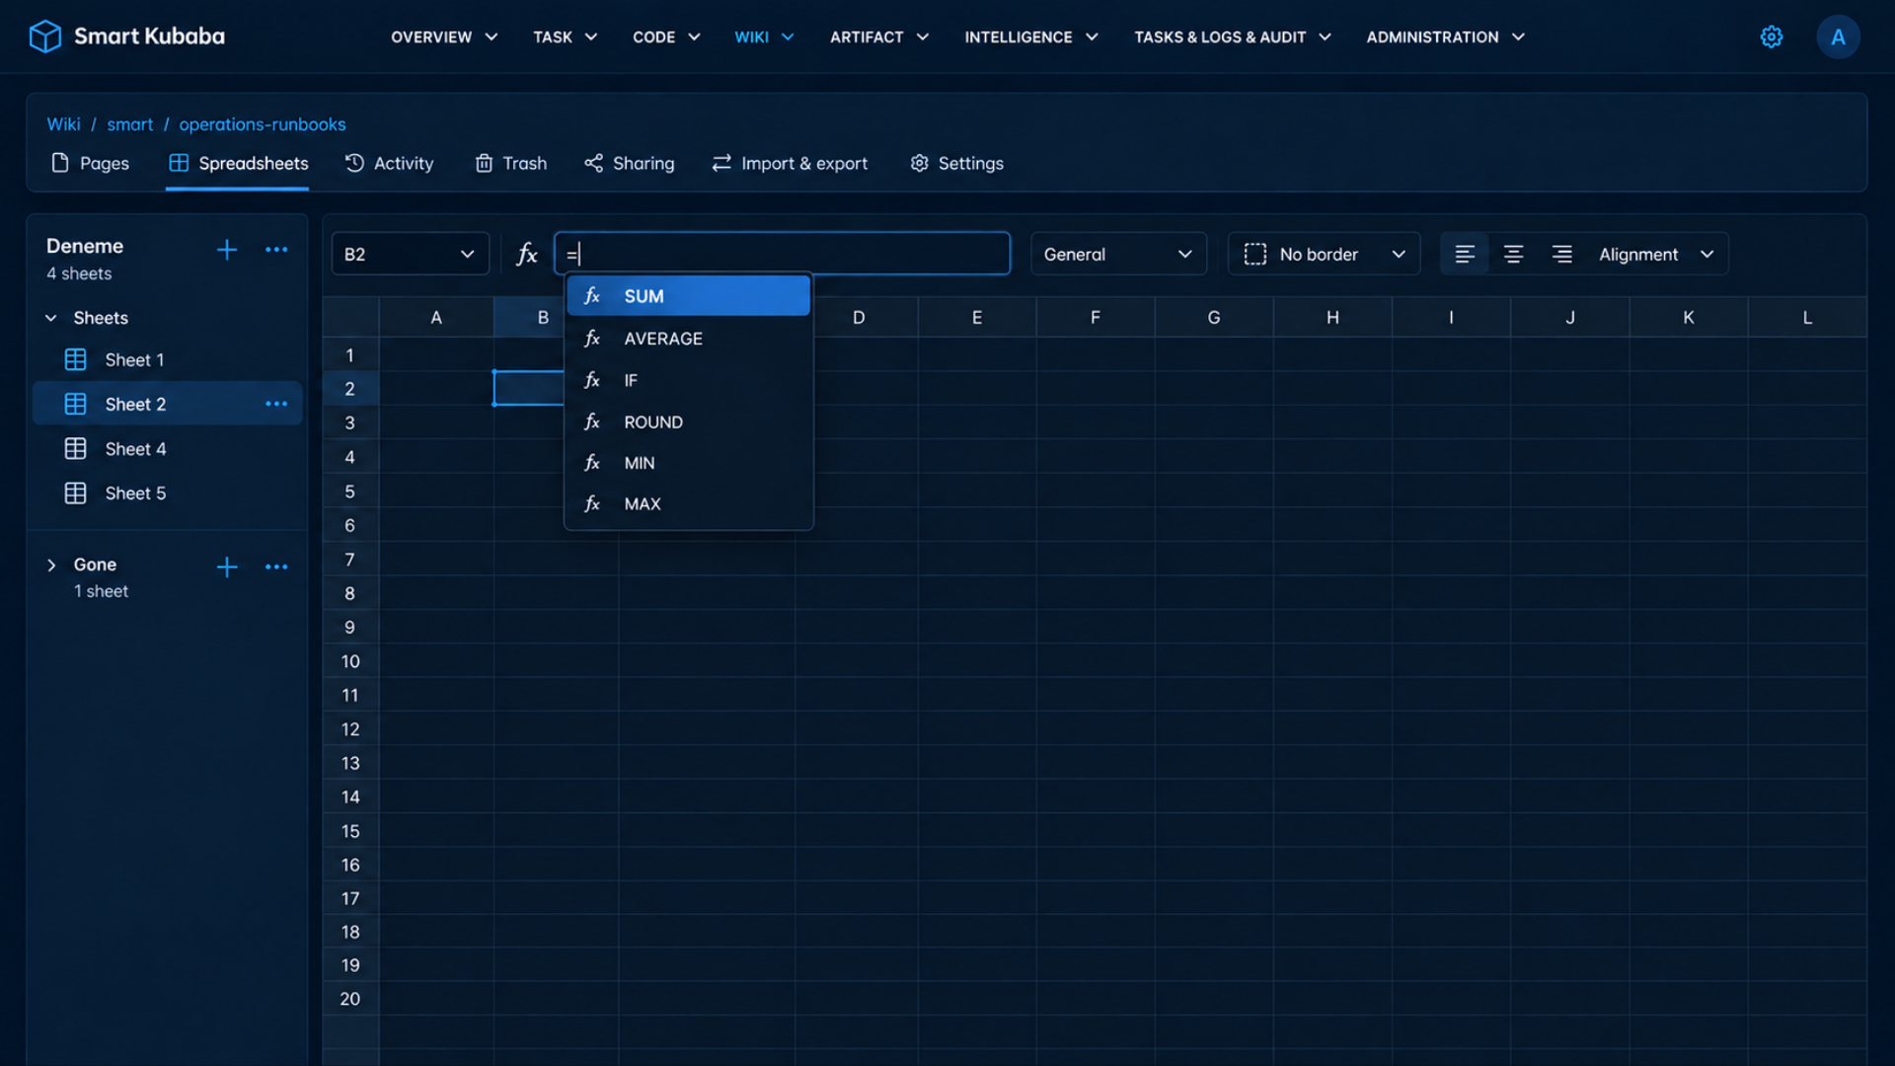
Task: Expand the Gone workbook
Action: click(51, 566)
